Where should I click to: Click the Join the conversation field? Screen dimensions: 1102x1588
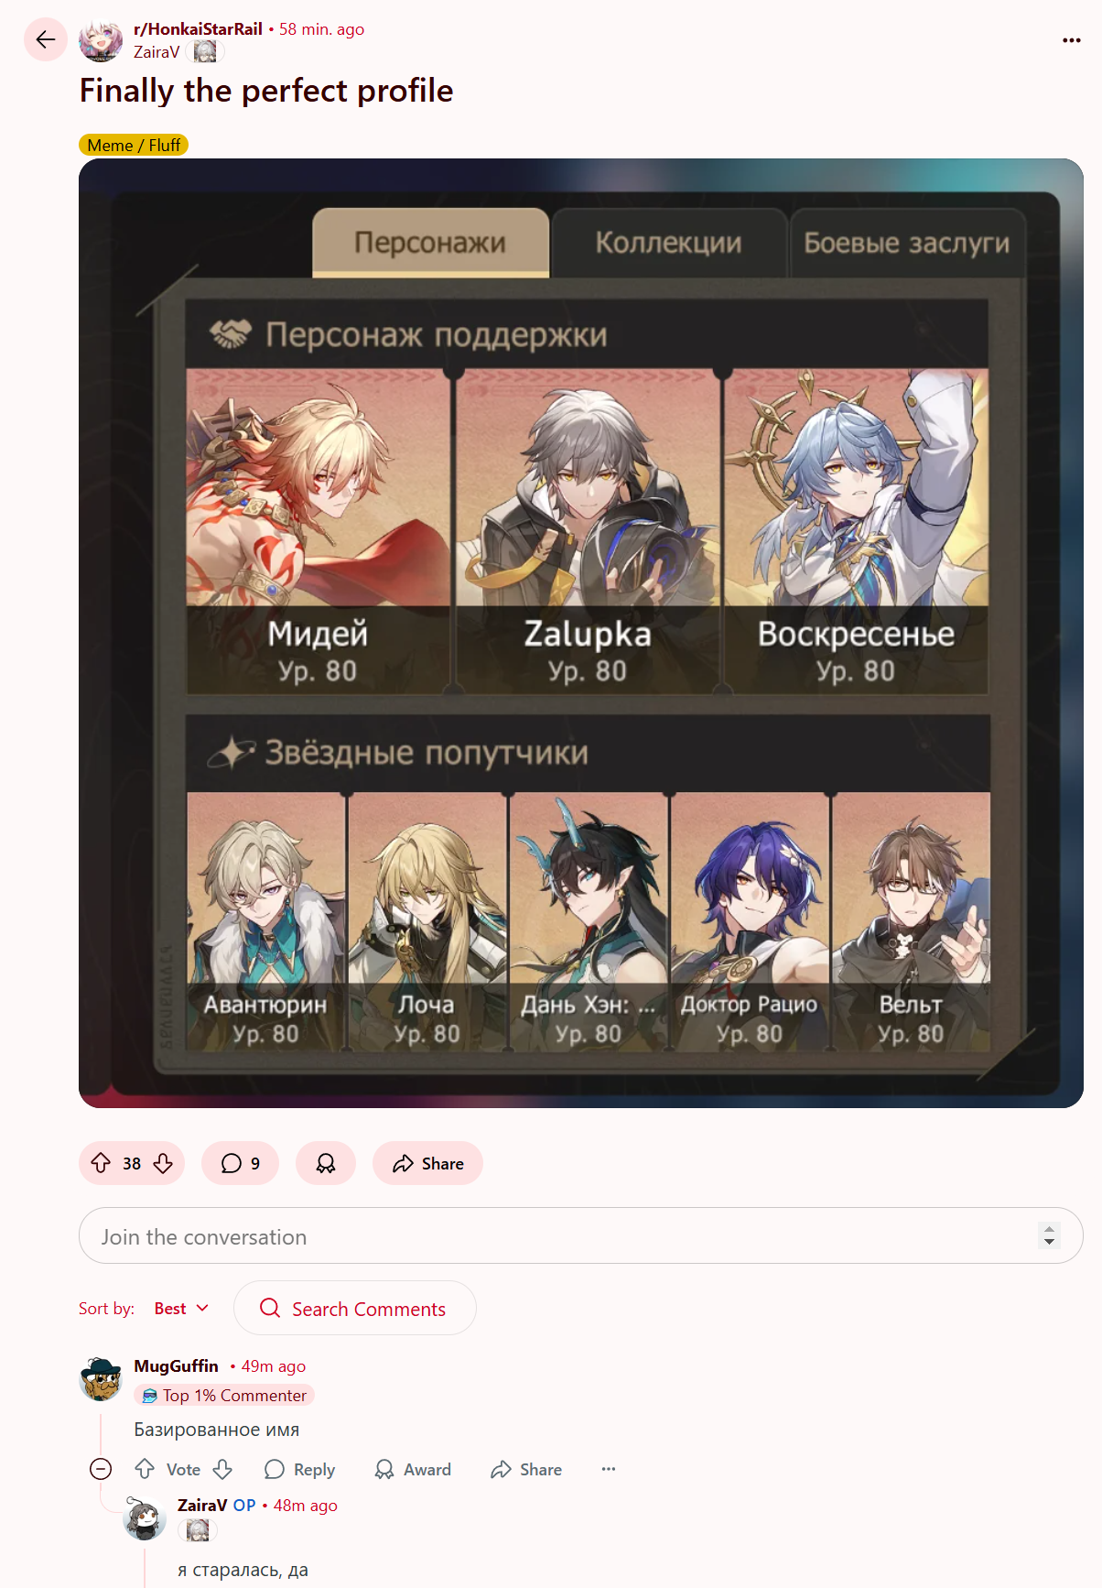pyautogui.click(x=580, y=1235)
